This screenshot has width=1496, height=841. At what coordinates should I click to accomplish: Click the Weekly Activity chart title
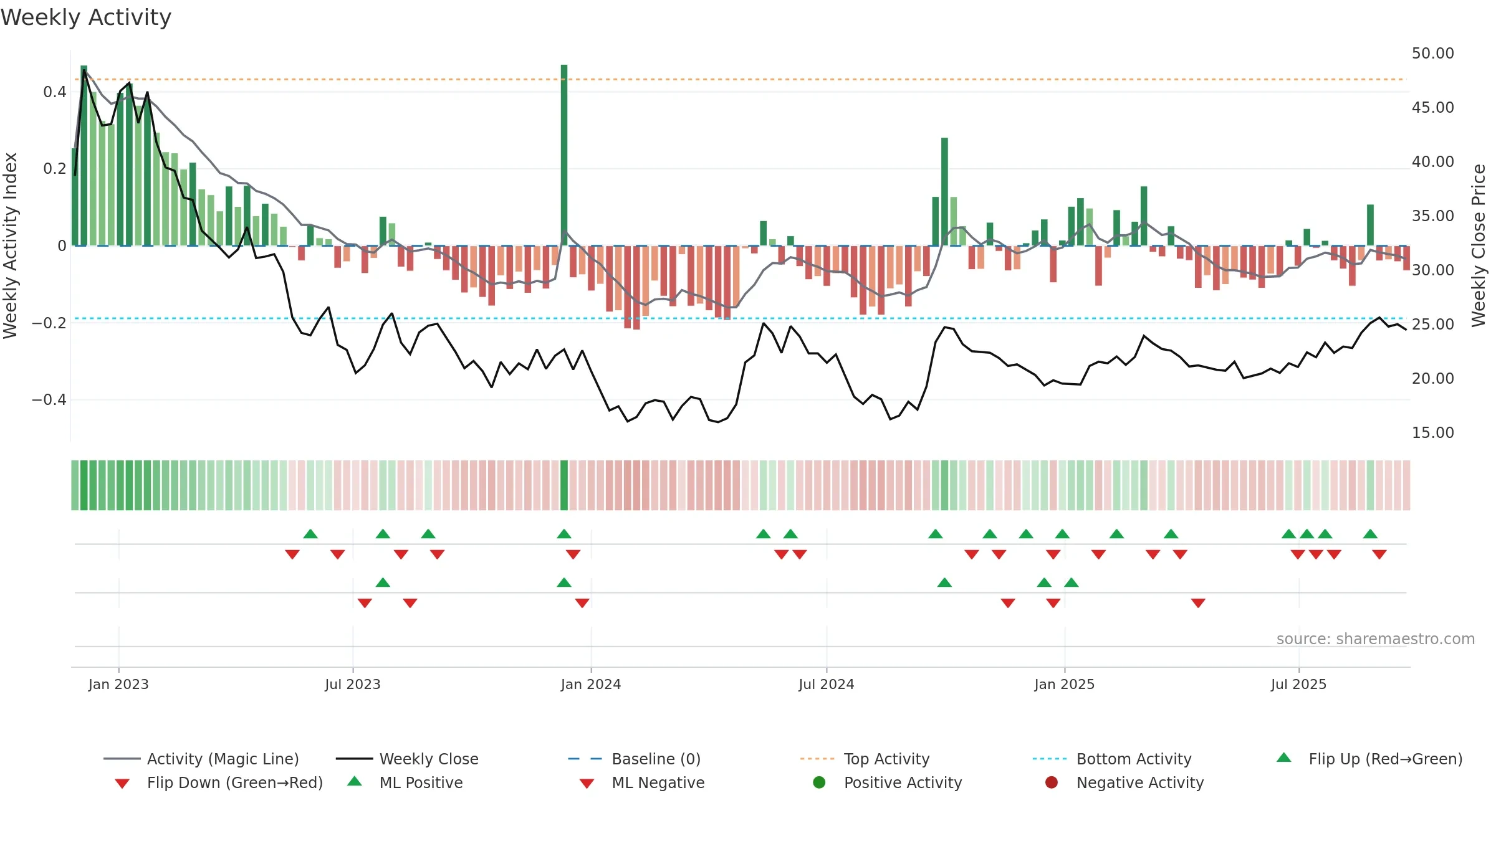(86, 17)
